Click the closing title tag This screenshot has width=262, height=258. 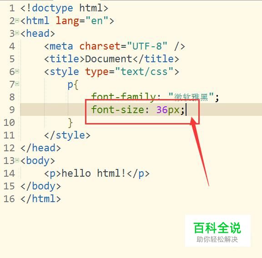pyautogui.click(x=156, y=59)
